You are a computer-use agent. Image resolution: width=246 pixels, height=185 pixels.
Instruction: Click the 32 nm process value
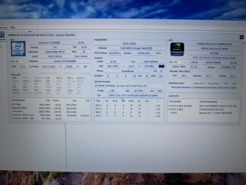tap(81, 42)
